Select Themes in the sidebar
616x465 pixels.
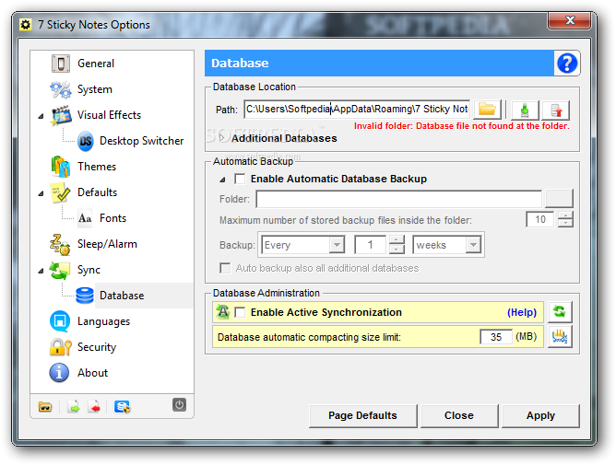(97, 167)
